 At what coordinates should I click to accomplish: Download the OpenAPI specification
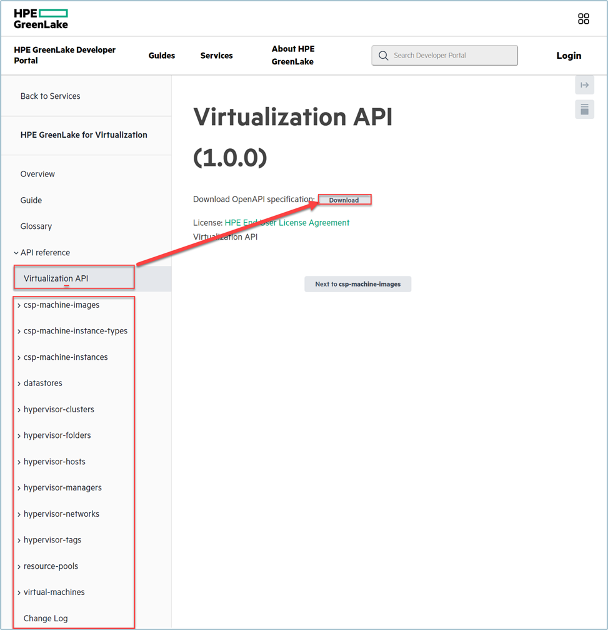[x=344, y=200]
